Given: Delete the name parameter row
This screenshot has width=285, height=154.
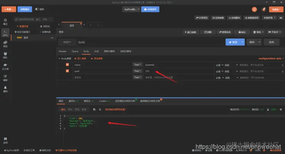Looking at the screenshot, I should pos(282,65).
